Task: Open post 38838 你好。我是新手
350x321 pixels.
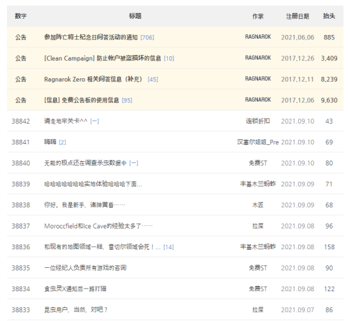Action: coord(84,205)
